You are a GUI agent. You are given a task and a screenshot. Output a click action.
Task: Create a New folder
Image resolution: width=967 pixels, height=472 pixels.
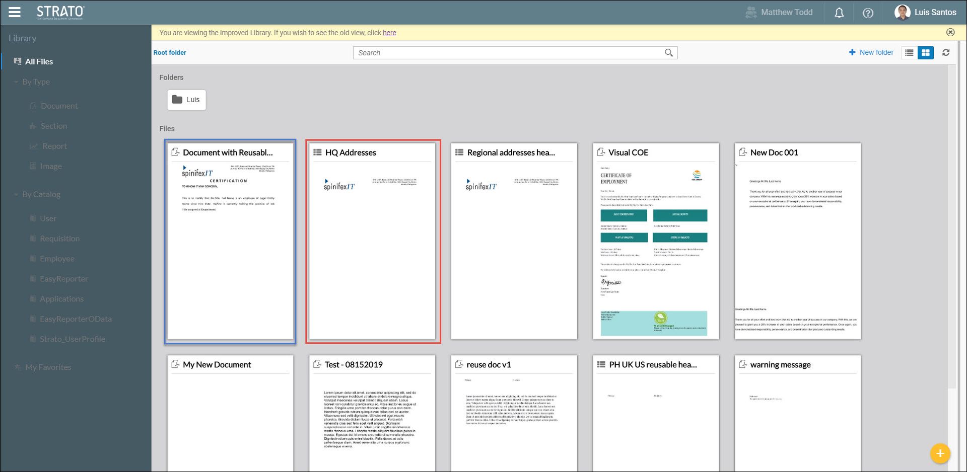(871, 52)
